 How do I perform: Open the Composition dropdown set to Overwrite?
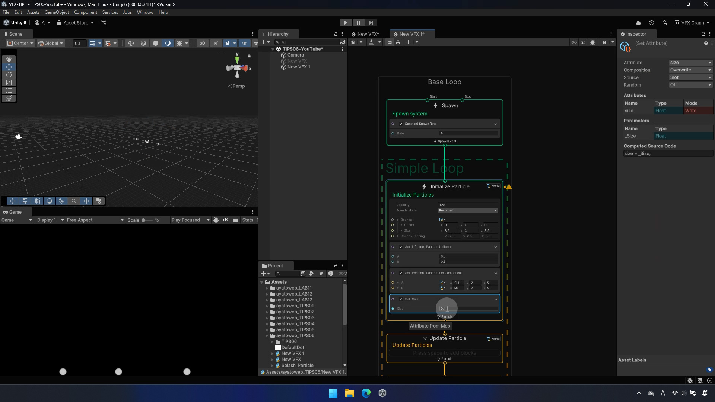tap(690, 70)
